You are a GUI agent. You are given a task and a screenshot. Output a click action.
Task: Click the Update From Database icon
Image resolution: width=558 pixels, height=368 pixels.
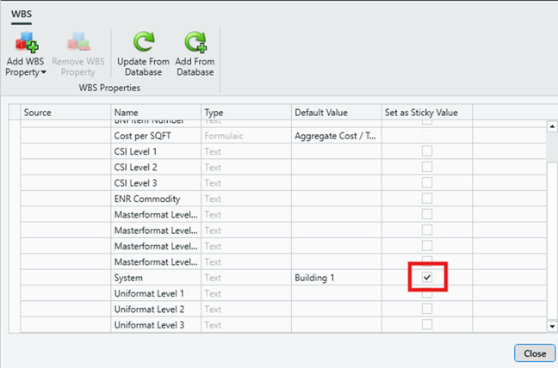coord(141,44)
